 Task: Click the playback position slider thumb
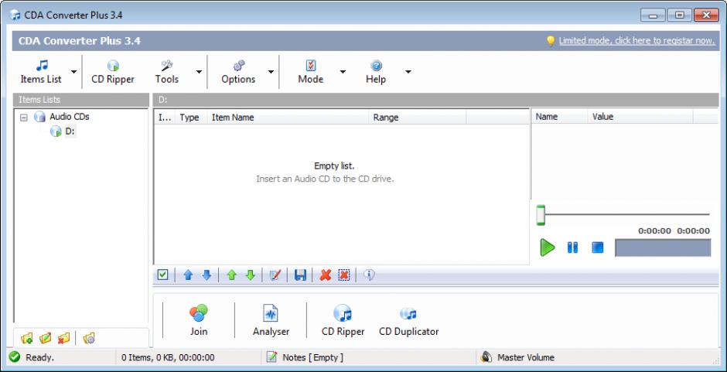coord(540,215)
